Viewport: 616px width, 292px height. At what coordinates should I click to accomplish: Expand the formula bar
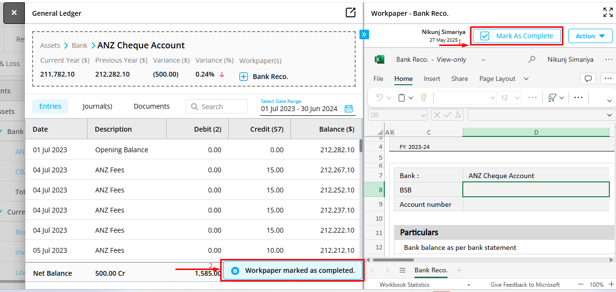point(609,115)
